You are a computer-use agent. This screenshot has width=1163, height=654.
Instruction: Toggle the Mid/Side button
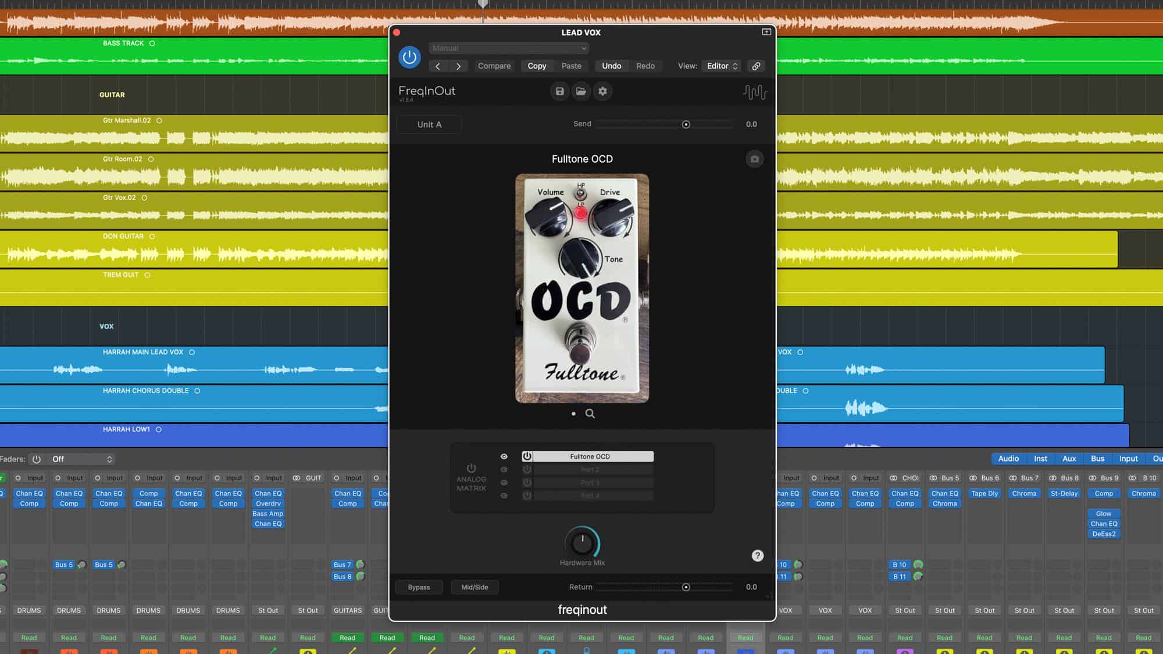(x=475, y=587)
